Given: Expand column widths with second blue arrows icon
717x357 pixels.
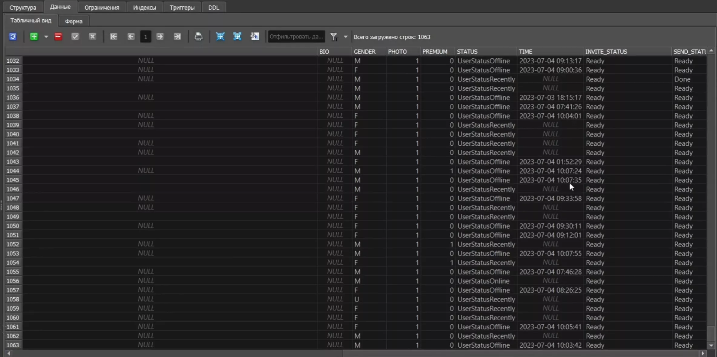Looking at the screenshot, I should pos(237,37).
